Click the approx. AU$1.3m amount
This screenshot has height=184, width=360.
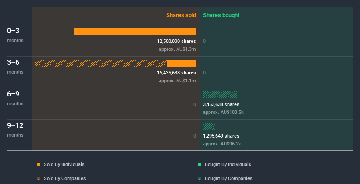(x=177, y=49)
